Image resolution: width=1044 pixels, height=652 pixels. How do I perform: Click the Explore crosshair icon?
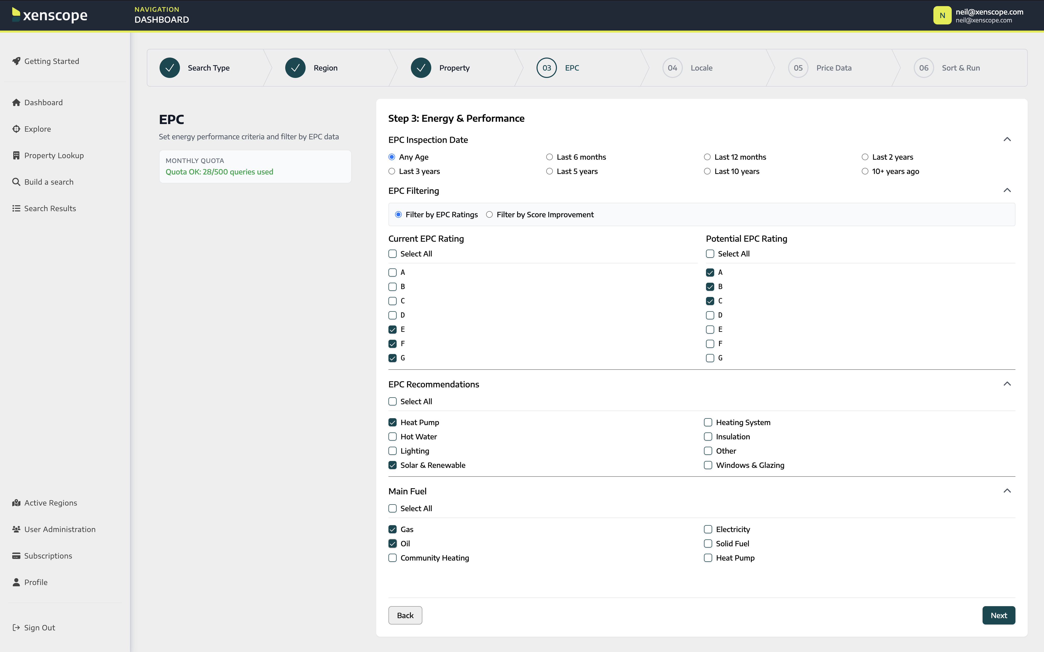[16, 129]
